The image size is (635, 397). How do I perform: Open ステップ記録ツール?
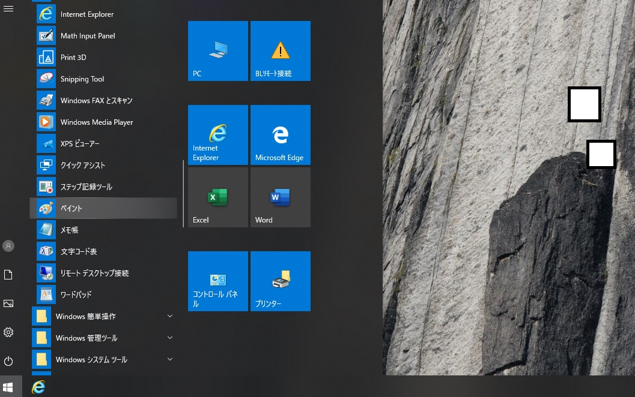coord(103,187)
